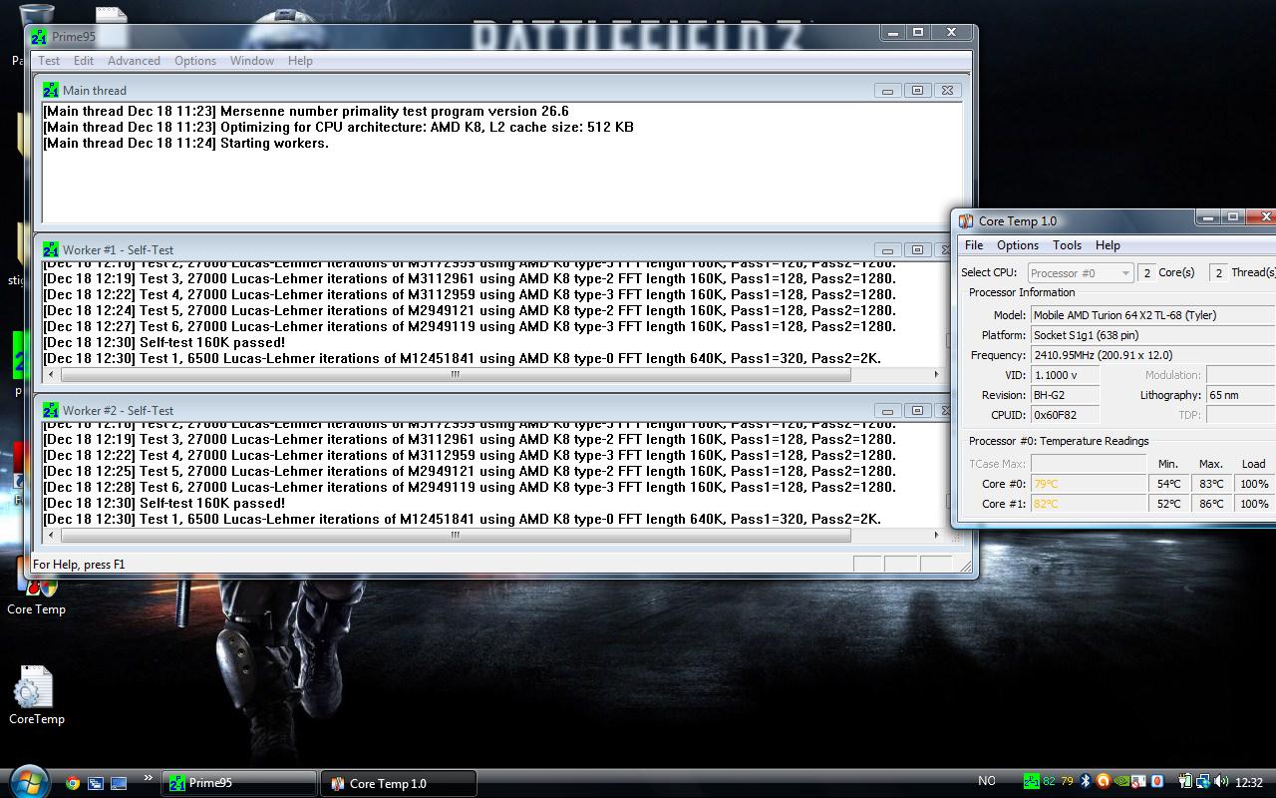Screen dimensions: 1276x798
Task: Click Worker #1 horizontal scrollbar thumb
Action: (x=456, y=375)
